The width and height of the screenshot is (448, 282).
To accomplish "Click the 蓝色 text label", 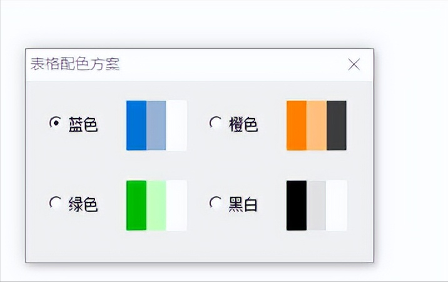I will tap(83, 124).
